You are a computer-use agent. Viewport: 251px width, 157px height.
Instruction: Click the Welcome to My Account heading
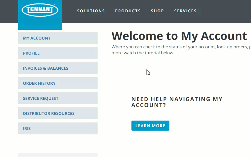pos(179,36)
